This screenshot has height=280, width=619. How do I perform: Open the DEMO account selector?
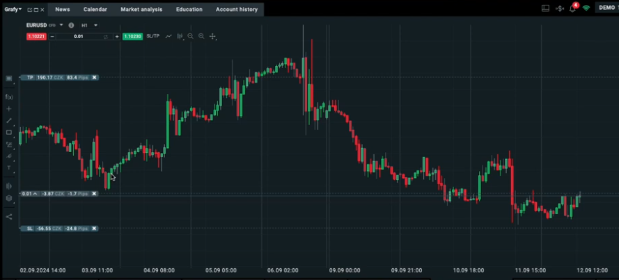607,8
